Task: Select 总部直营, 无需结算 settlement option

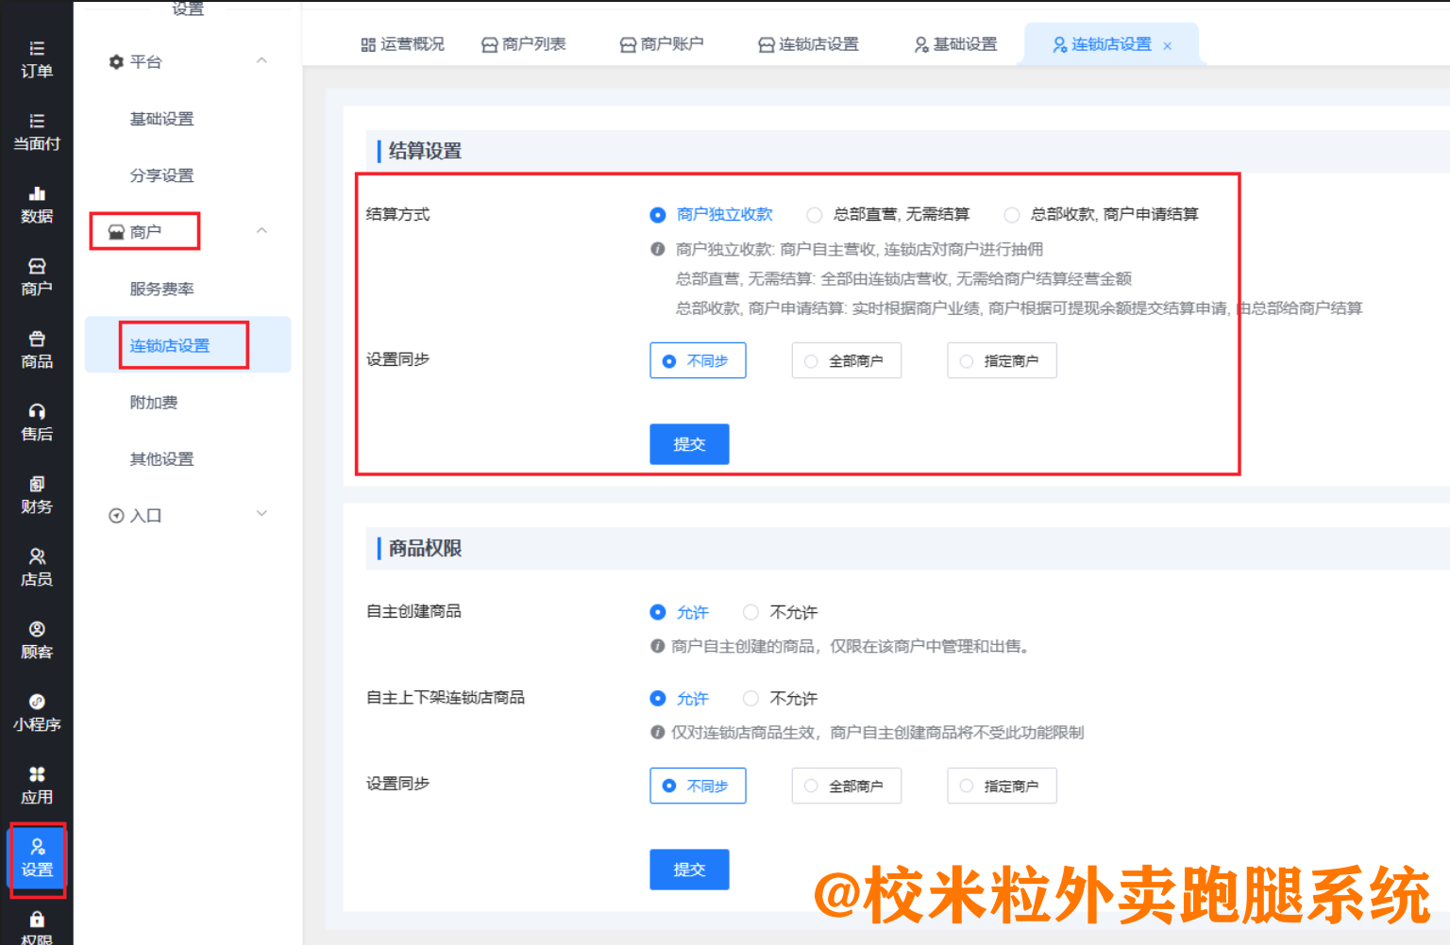Action: (x=815, y=215)
